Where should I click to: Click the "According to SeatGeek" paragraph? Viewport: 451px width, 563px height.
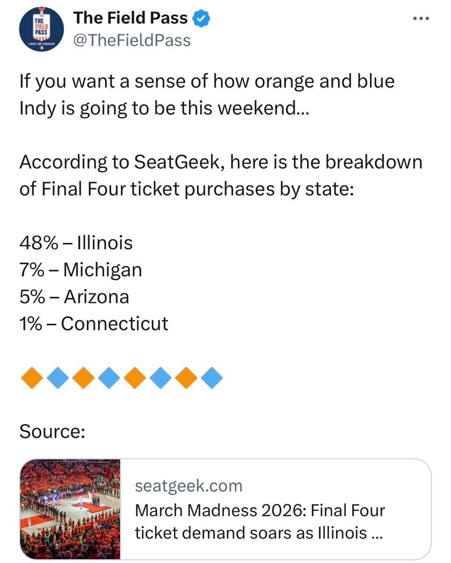tap(220, 175)
